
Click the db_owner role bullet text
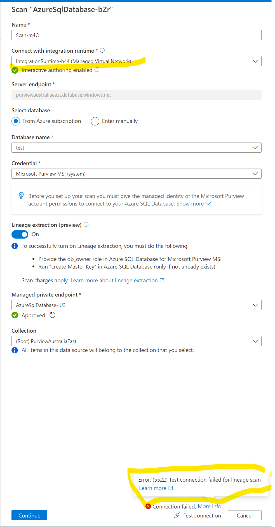130,259
